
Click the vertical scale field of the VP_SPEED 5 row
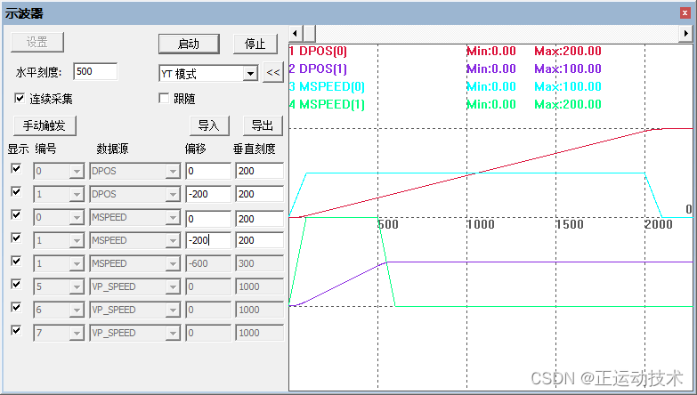click(x=260, y=286)
